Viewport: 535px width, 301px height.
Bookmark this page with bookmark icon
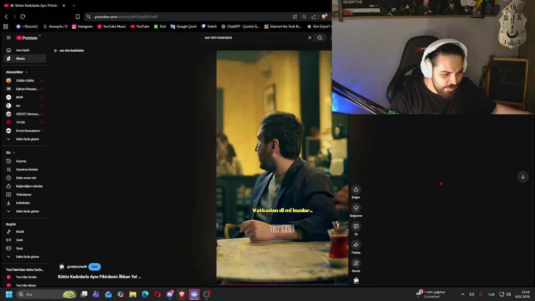77,17
